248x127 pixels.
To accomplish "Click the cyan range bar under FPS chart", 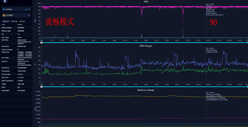I will click(145, 43).
